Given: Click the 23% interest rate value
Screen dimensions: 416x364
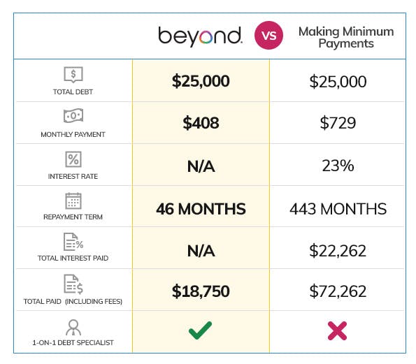Looking at the screenshot, I should [338, 166].
